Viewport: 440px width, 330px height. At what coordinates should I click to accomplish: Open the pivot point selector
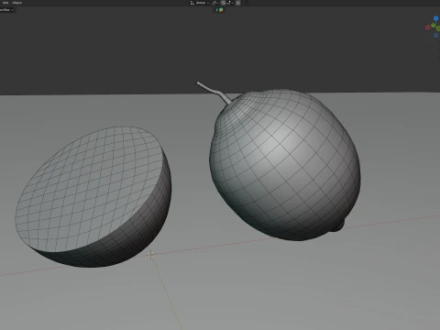click(x=215, y=3)
